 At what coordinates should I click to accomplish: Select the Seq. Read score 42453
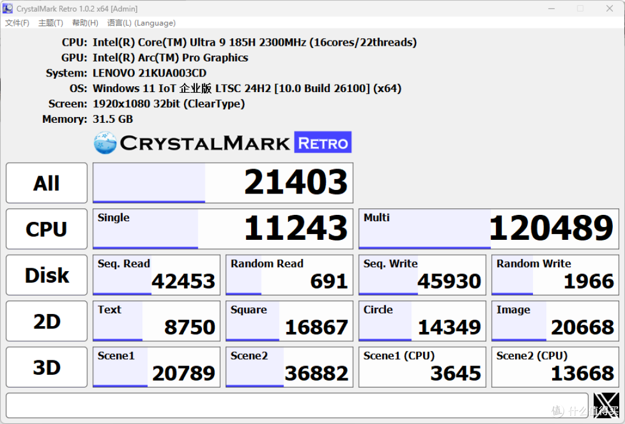click(156, 275)
